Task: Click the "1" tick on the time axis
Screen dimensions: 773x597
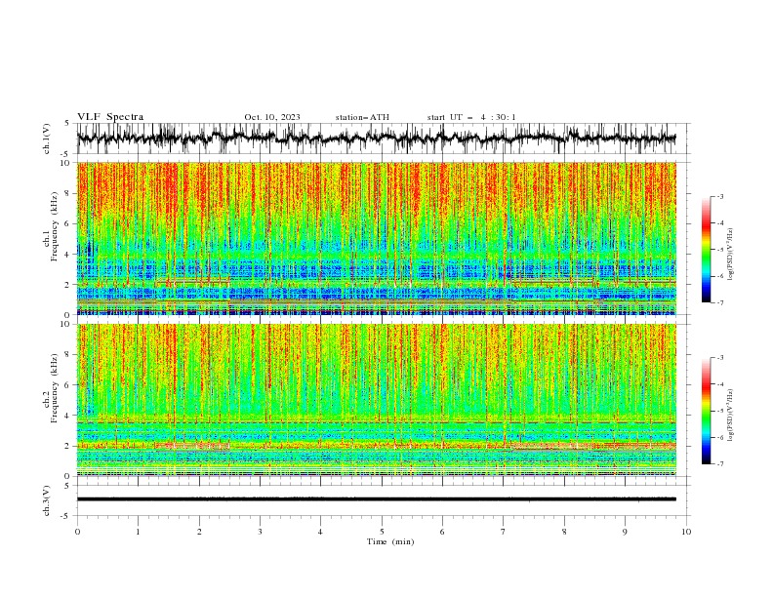Action: click(x=138, y=532)
